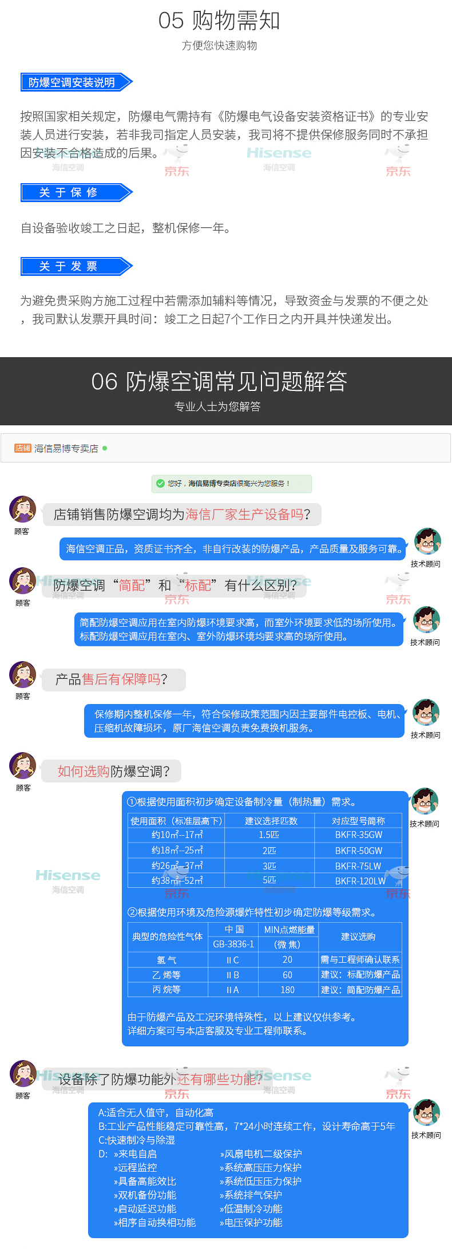
Task: Click the BKFR-35GW model table cell
Action: (x=359, y=835)
